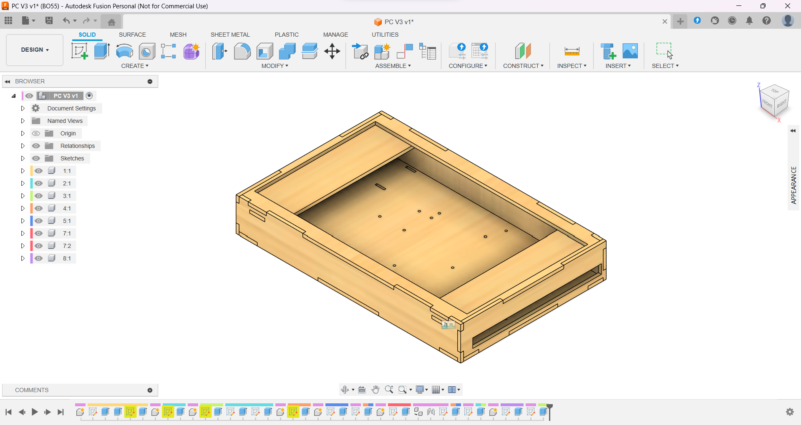Select the Create Sketch tool
The image size is (801, 425).
tap(79, 51)
